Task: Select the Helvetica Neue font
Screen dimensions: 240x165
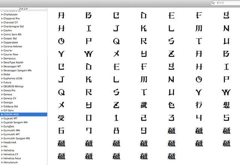Action: tap(12, 158)
